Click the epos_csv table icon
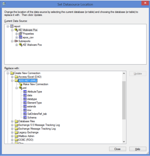The image size is (150, 156). click(21, 38)
